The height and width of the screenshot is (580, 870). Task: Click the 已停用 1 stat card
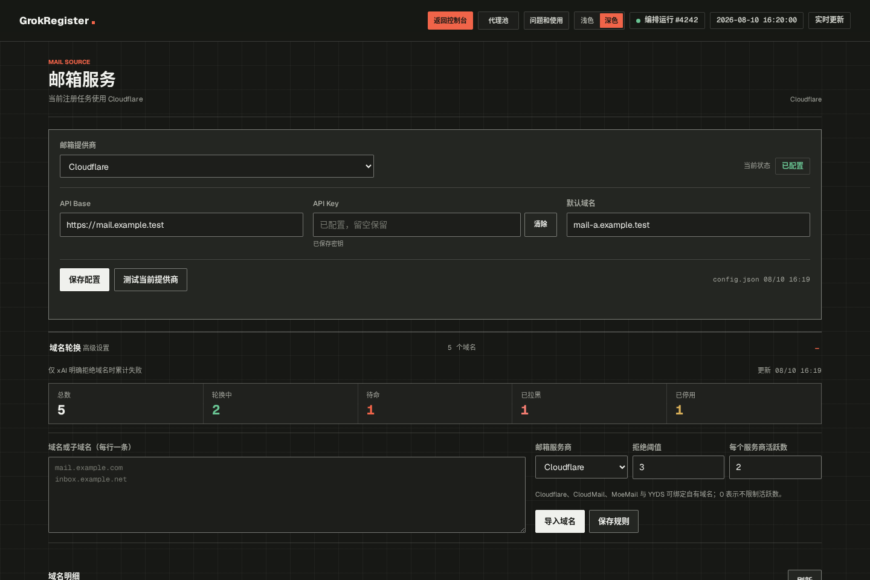tap(744, 404)
